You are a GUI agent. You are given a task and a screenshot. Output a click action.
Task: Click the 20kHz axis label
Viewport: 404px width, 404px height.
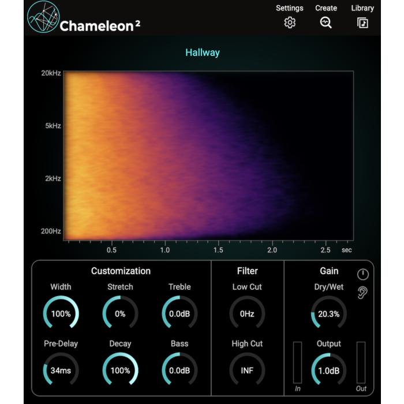point(51,73)
